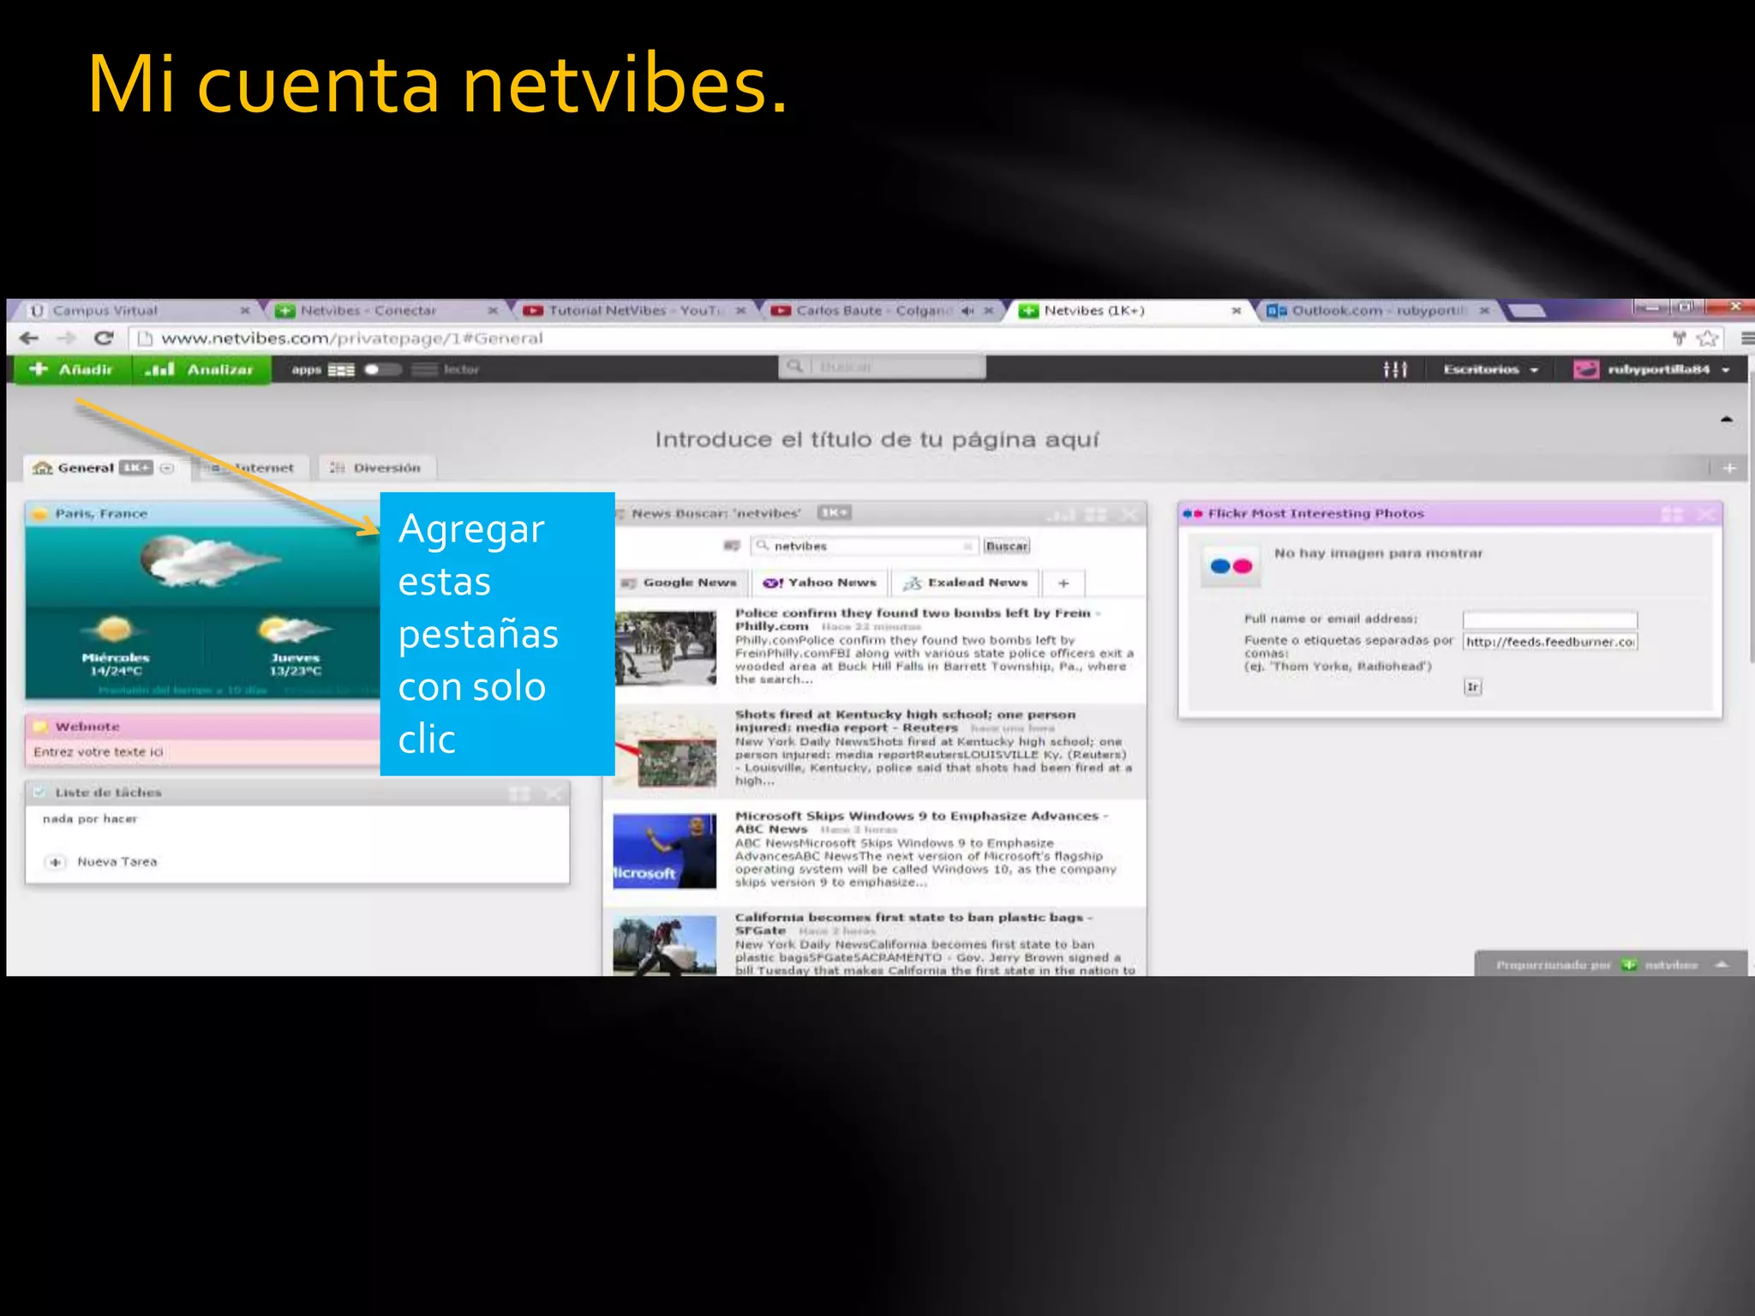
Task: Open California plastic bags ban headline
Action: [x=914, y=924]
